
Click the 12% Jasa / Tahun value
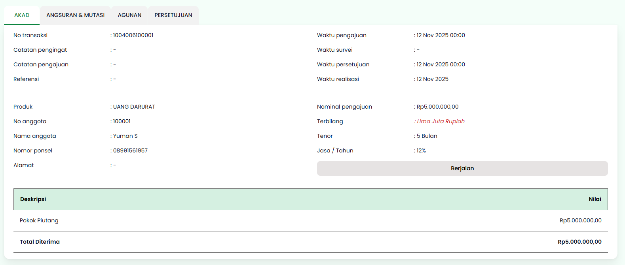(x=421, y=150)
